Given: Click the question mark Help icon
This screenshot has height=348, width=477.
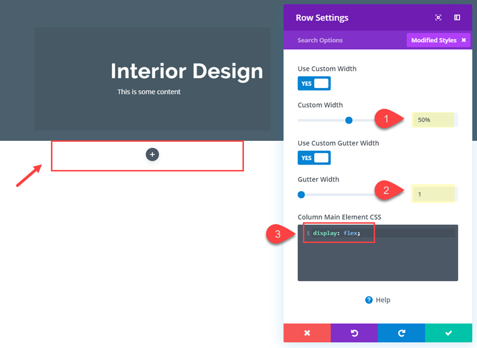Looking at the screenshot, I should pos(368,300).
